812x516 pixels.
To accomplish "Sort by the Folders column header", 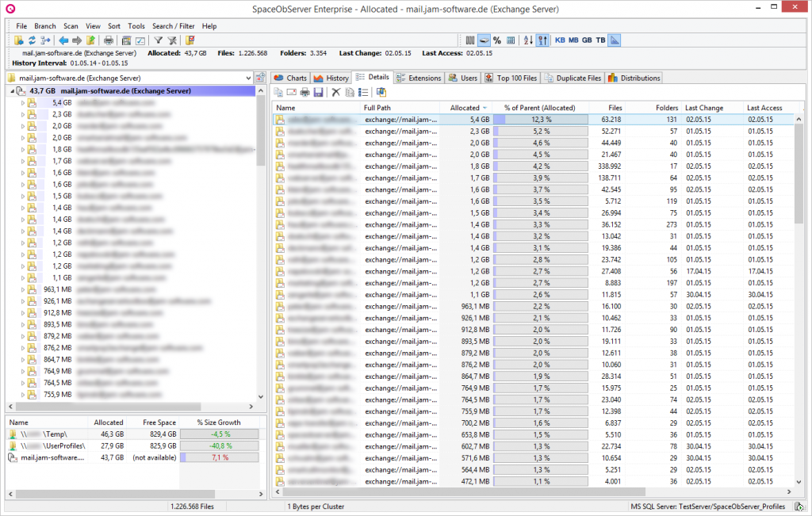I will tap(653, 108).
